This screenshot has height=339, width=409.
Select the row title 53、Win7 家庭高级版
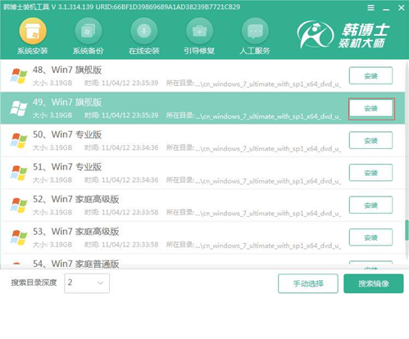pos(76,232)
